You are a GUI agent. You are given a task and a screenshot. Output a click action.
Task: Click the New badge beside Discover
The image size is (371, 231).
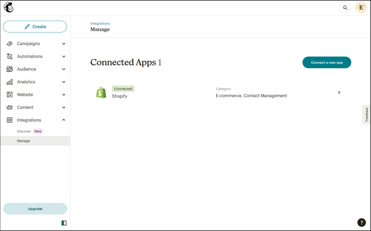click(x=38, y=131)
